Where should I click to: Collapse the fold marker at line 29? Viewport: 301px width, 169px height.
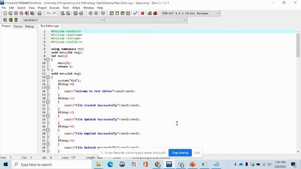[48, 130]
